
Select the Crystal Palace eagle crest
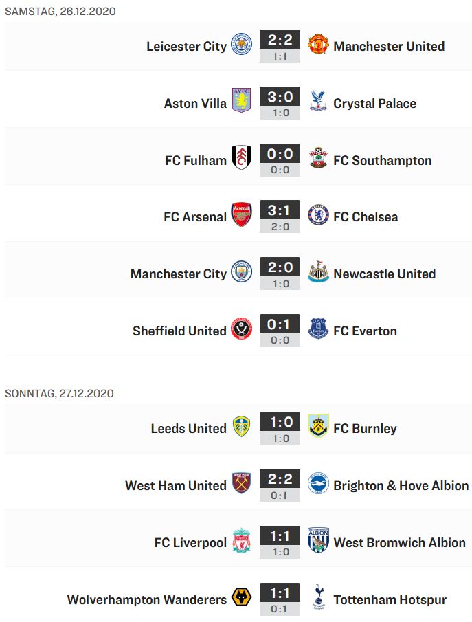pyautogui.click(x=318, y=101)
